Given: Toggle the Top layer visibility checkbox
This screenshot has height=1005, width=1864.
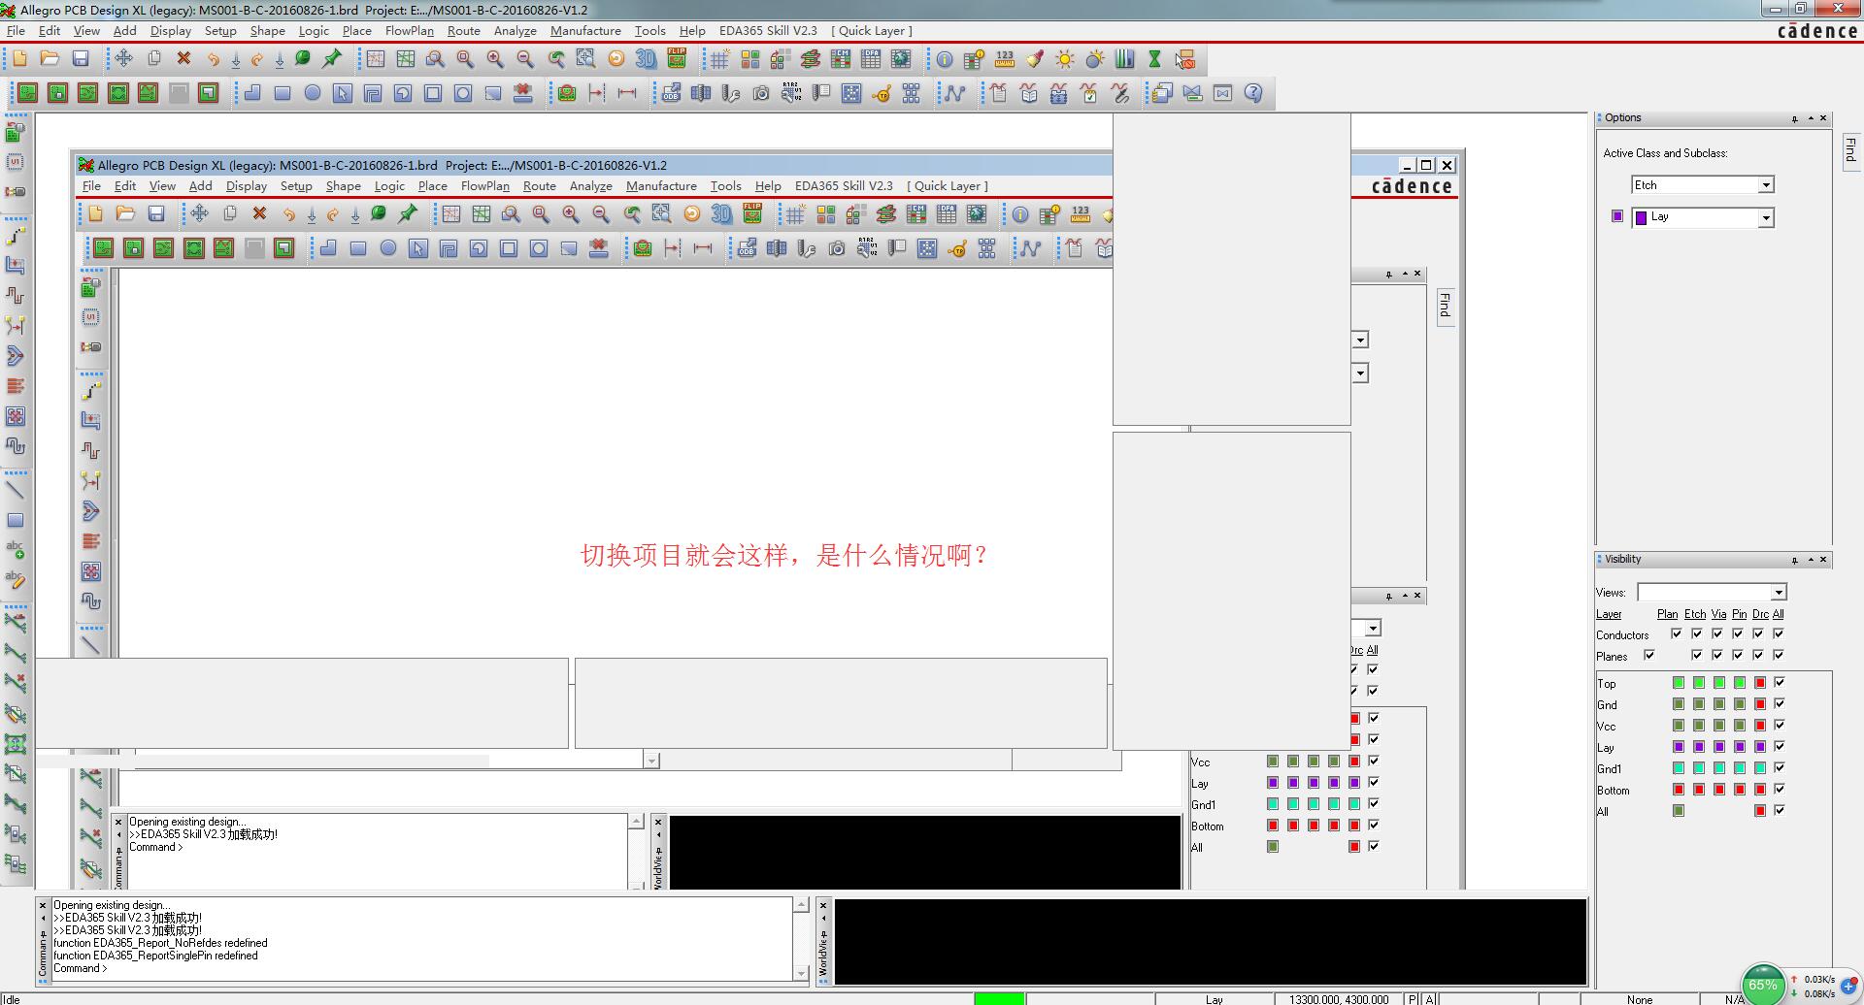Looking at the screenshot, I should click(1780, 682).
